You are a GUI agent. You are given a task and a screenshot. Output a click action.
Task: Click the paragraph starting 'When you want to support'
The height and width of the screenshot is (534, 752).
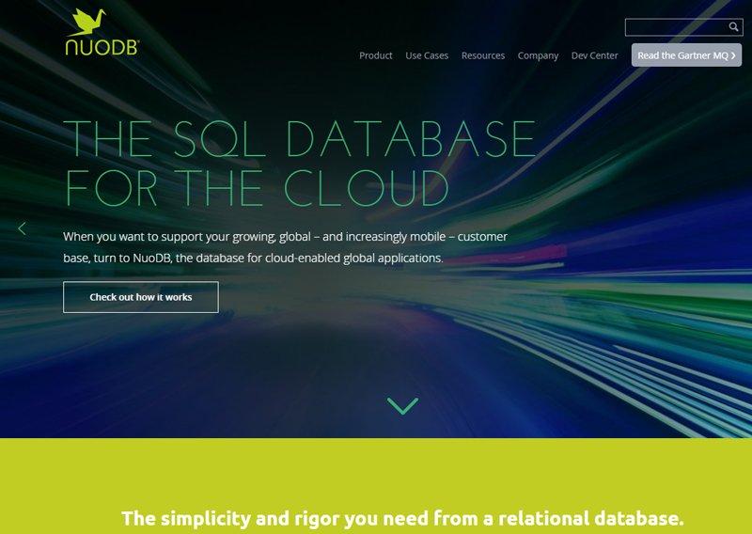click(x=286, y=247)
